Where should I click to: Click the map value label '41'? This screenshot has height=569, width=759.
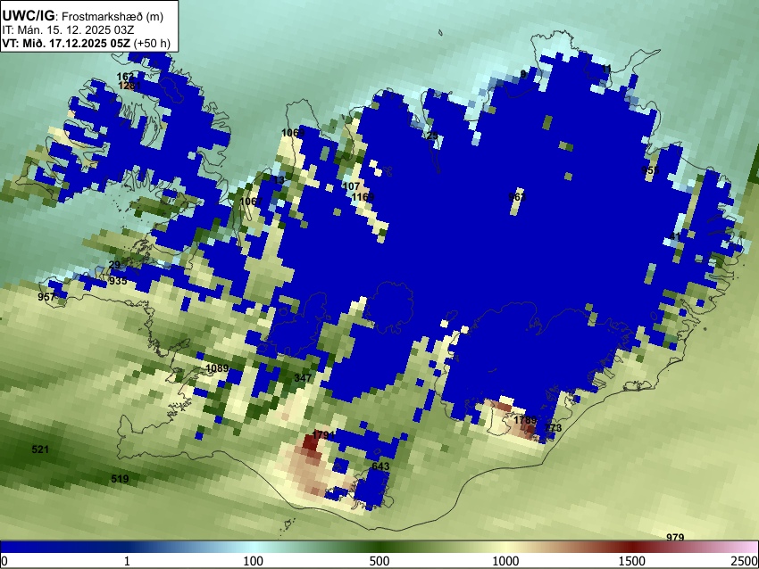675,236
